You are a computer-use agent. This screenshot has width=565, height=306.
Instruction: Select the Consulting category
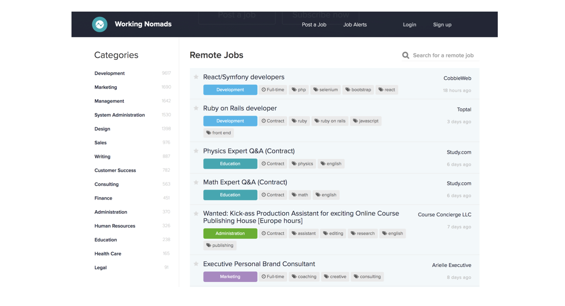point(106,184)
